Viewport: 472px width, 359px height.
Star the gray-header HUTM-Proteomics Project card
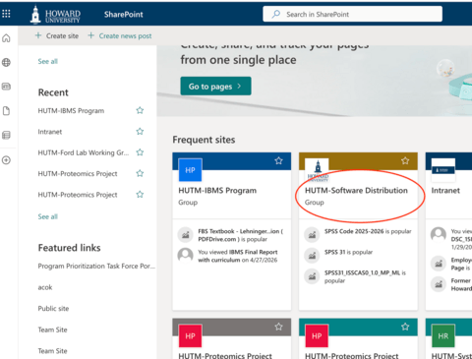click(278, 327)
